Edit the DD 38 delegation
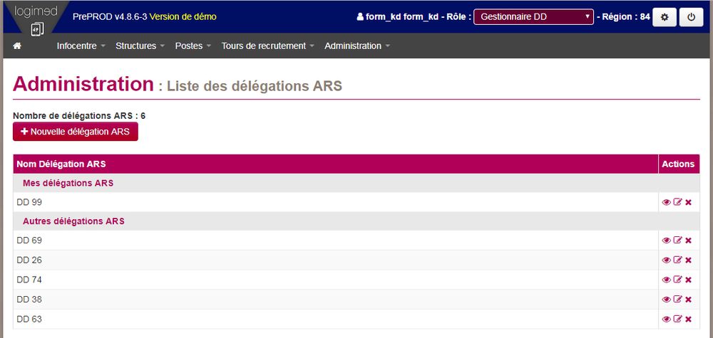 coord(677,300)
